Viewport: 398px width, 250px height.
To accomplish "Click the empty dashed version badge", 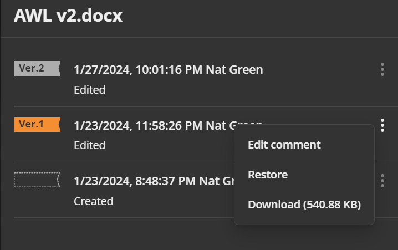I will (x=37, y=180).
